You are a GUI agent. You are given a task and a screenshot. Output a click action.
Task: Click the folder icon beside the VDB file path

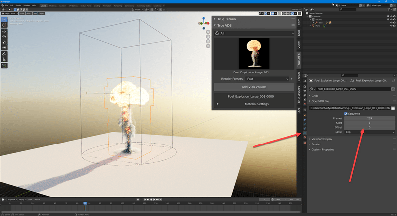[x=393, y=108]
